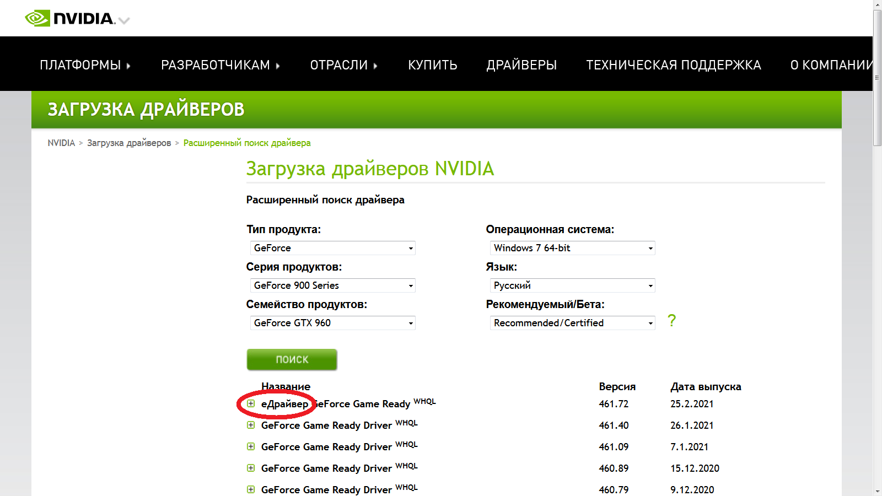Open the ДРАЙВЕРЫ menu item
The width and height of the screenshot is (882, 496).
[x=521, y=64]
